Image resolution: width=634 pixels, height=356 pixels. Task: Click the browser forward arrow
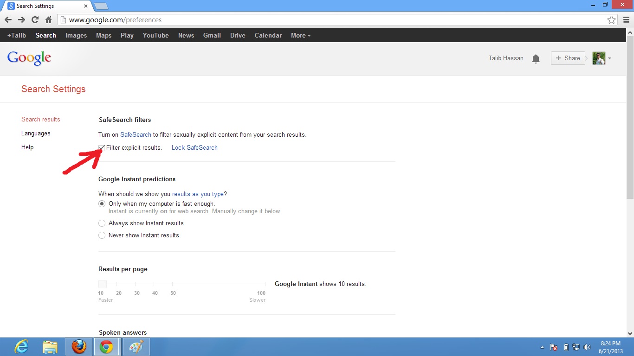coord(21,20)
